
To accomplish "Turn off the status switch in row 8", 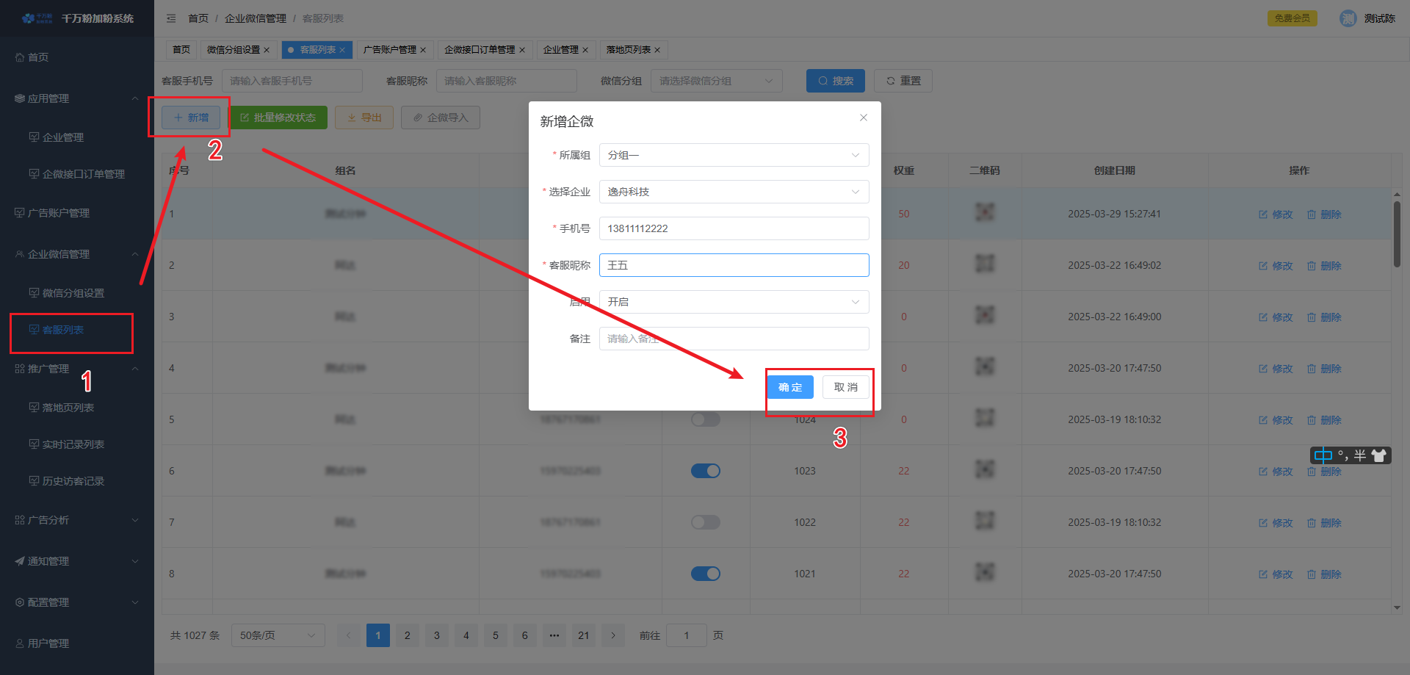I will (705, 574).
